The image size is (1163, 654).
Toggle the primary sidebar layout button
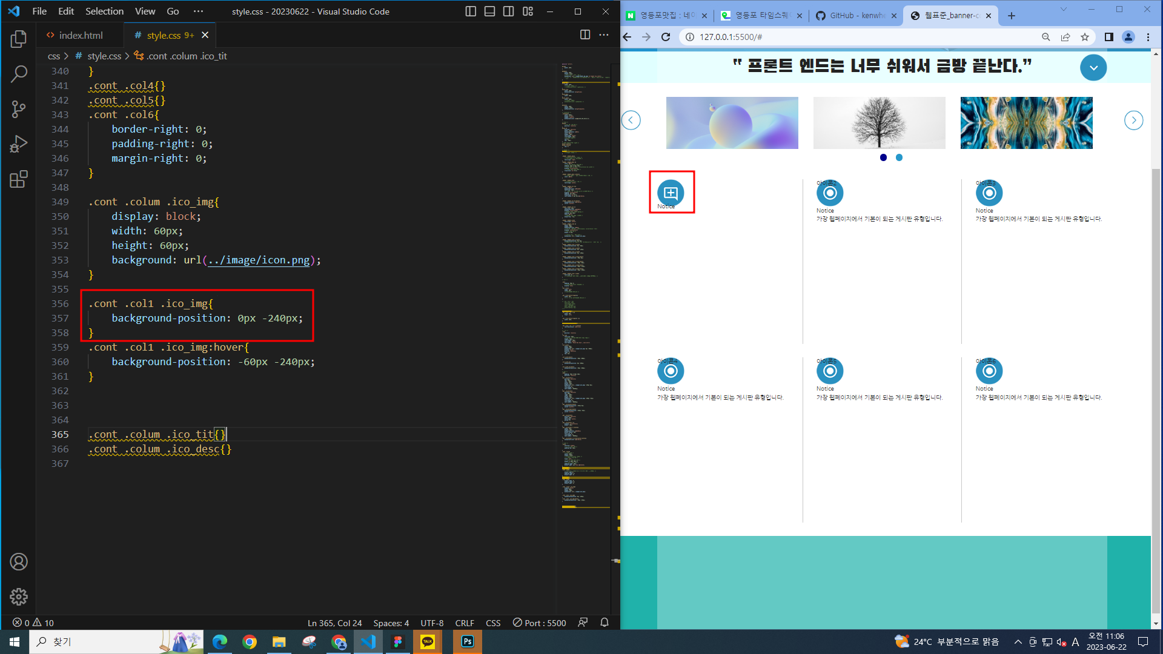point(471,12)
